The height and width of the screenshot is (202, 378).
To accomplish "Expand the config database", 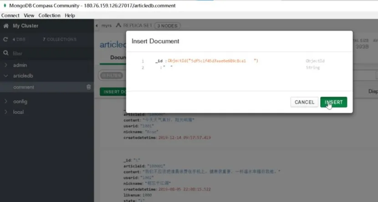I will tap(6, 101).
